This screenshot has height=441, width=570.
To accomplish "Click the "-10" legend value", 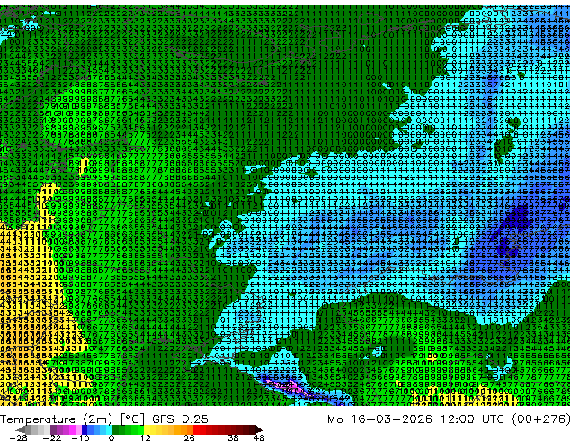I will 81,437.
